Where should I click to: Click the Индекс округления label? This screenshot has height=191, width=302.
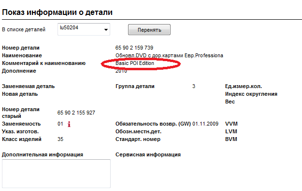pyautogui.click(x=251, y=94)
